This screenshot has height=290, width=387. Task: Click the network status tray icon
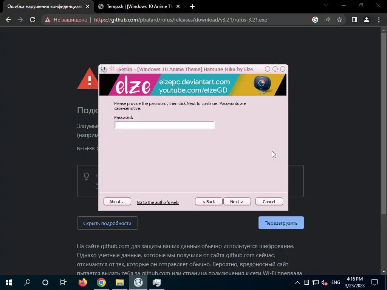316,282
